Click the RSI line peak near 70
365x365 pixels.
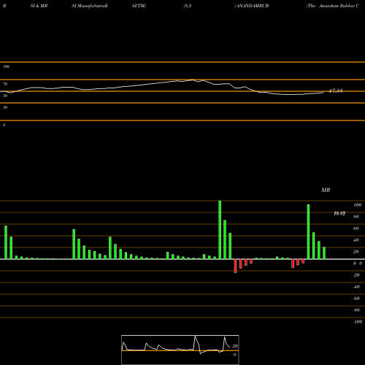pyautogui.click(x=193, y=80)
